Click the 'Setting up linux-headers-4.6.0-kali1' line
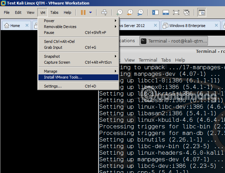 point(162,153)
